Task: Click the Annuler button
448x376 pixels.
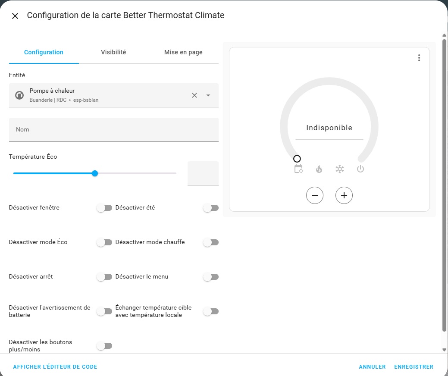Action: 372,367
